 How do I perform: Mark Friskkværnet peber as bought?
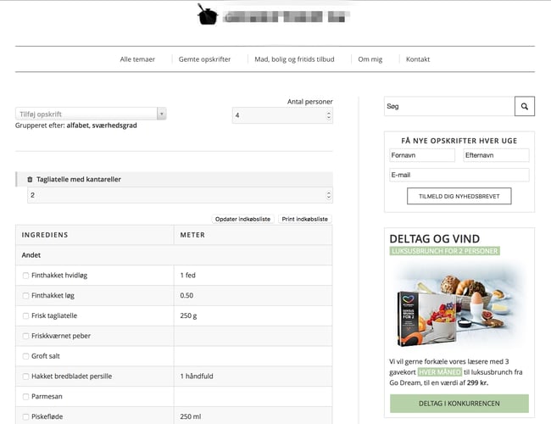(25, 336)
